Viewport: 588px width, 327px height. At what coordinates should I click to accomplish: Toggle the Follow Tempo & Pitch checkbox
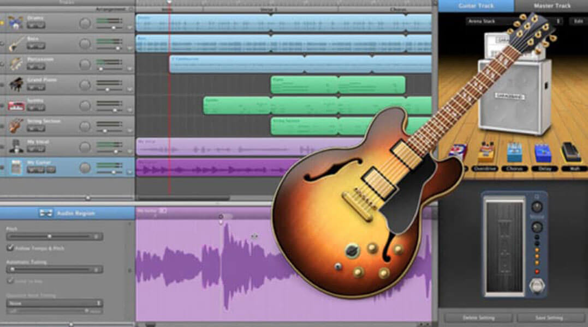point(10,247)
